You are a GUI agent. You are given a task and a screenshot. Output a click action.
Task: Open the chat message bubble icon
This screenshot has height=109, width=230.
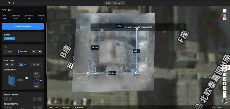(228, 68)
